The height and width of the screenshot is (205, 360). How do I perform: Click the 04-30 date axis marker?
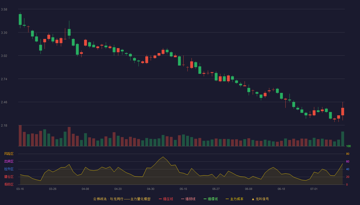(151, 189)
